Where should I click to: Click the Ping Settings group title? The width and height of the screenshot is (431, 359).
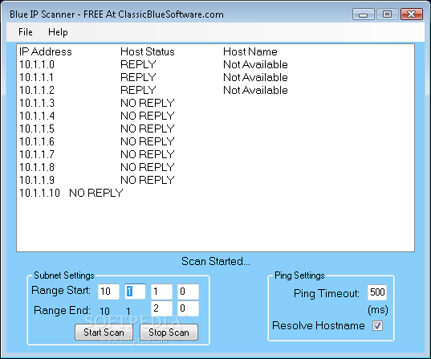[x=299, y=275]
